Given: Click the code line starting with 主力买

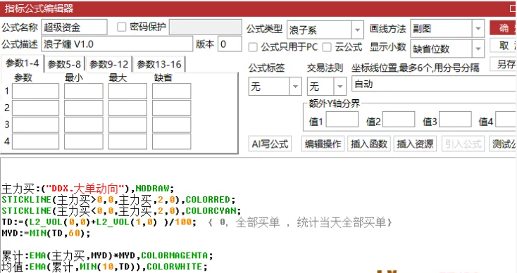Looking at the screenshot, I should point(87,189).
